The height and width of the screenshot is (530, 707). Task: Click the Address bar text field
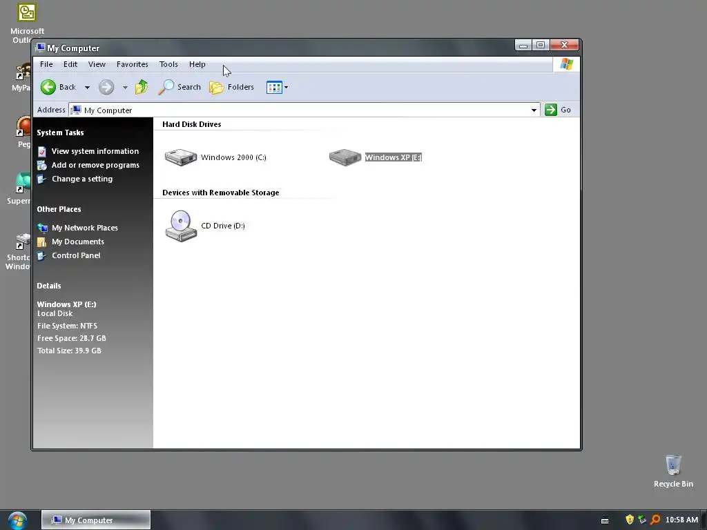click(304, 110)
